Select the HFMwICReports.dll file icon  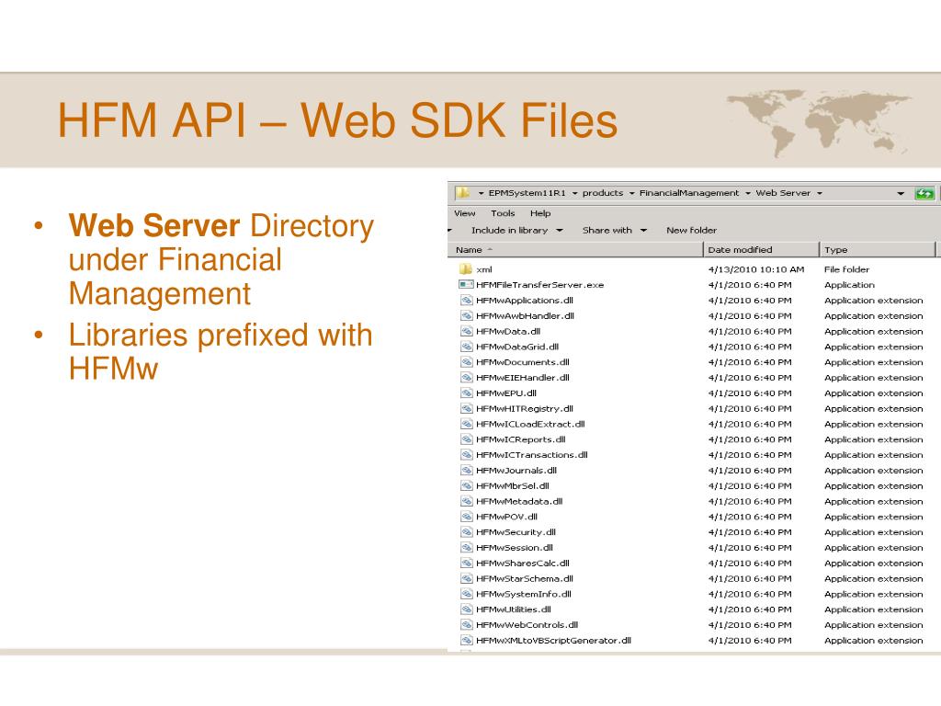point(466,439)
